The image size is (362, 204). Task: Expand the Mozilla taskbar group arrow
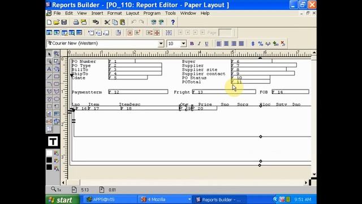point(189,199)
